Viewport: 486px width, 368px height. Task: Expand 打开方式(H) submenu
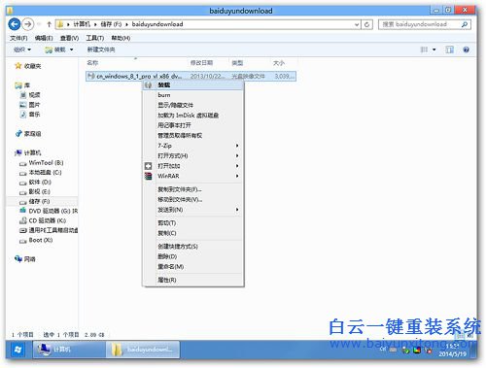coord(193,155)
